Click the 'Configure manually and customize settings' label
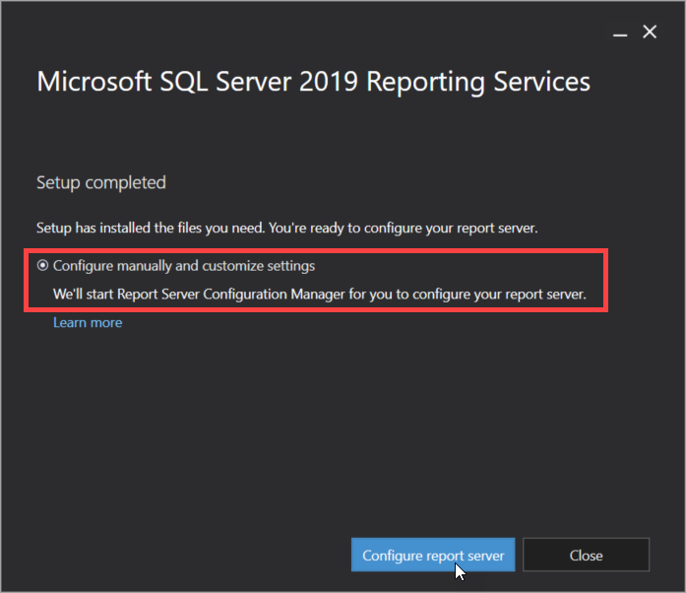The image size is (686, 593). point(184,266)
